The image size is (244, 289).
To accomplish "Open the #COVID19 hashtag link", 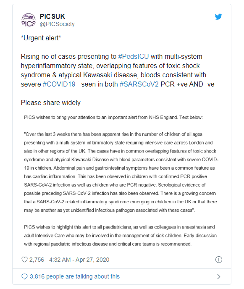I will 59,84.
